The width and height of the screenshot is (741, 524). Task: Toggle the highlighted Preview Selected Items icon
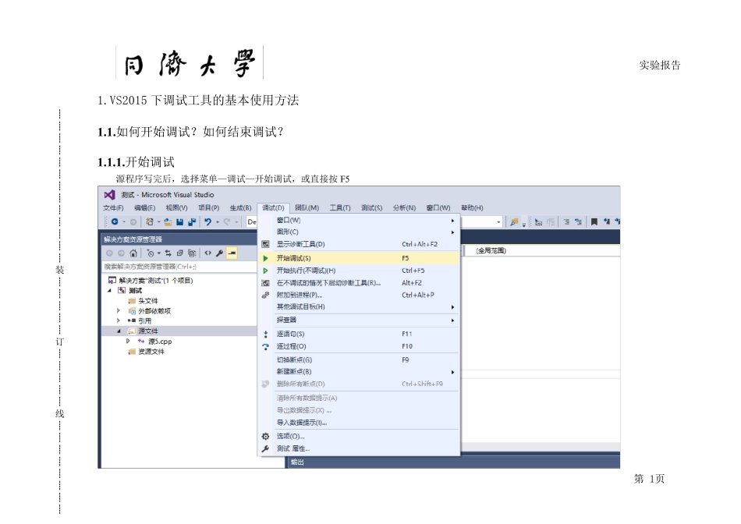[x=232, y=253]
